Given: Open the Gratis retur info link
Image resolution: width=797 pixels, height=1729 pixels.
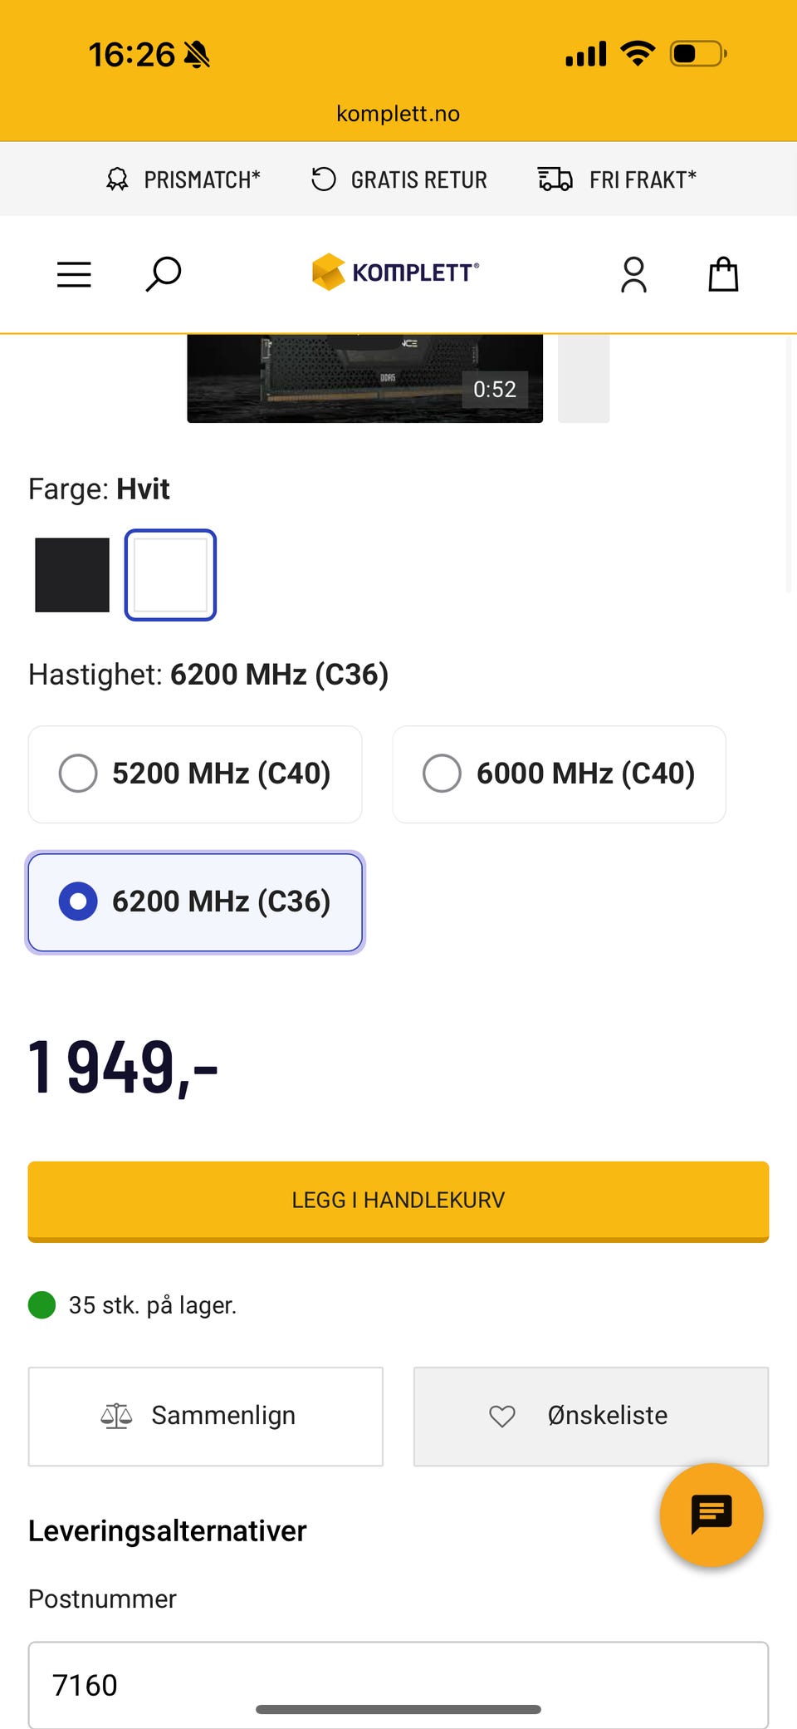Looking at the screenshot, I should (x=399, y=179).
